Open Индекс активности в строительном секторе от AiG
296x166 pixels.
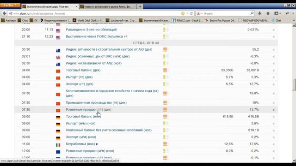109,49
